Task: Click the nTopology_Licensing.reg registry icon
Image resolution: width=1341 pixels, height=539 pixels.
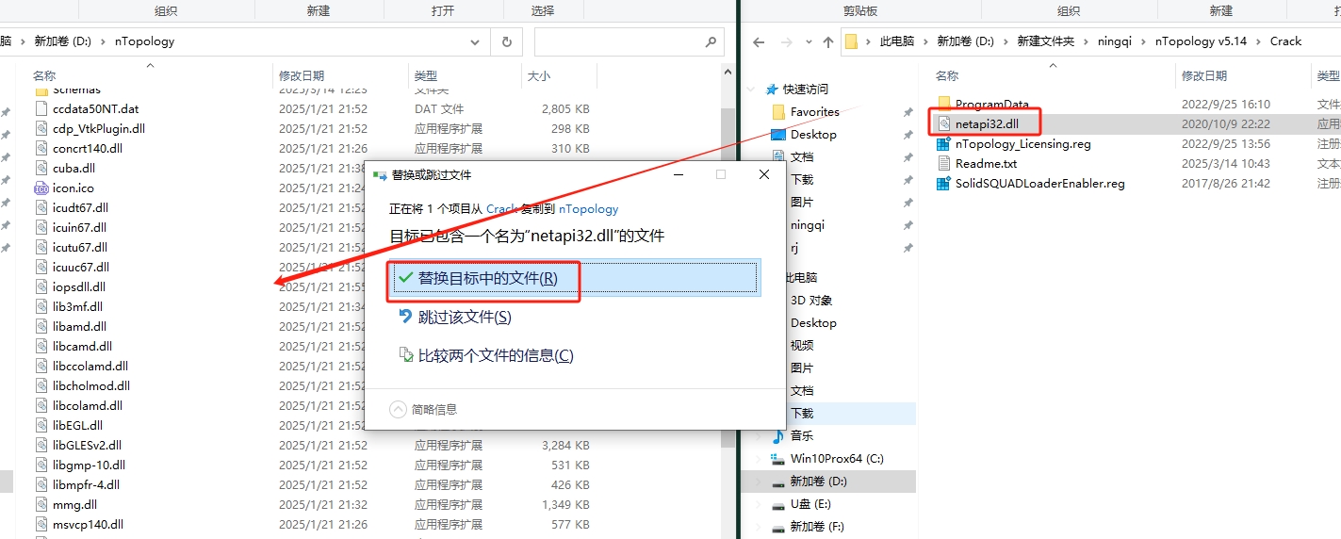Action: click(943, 144)
